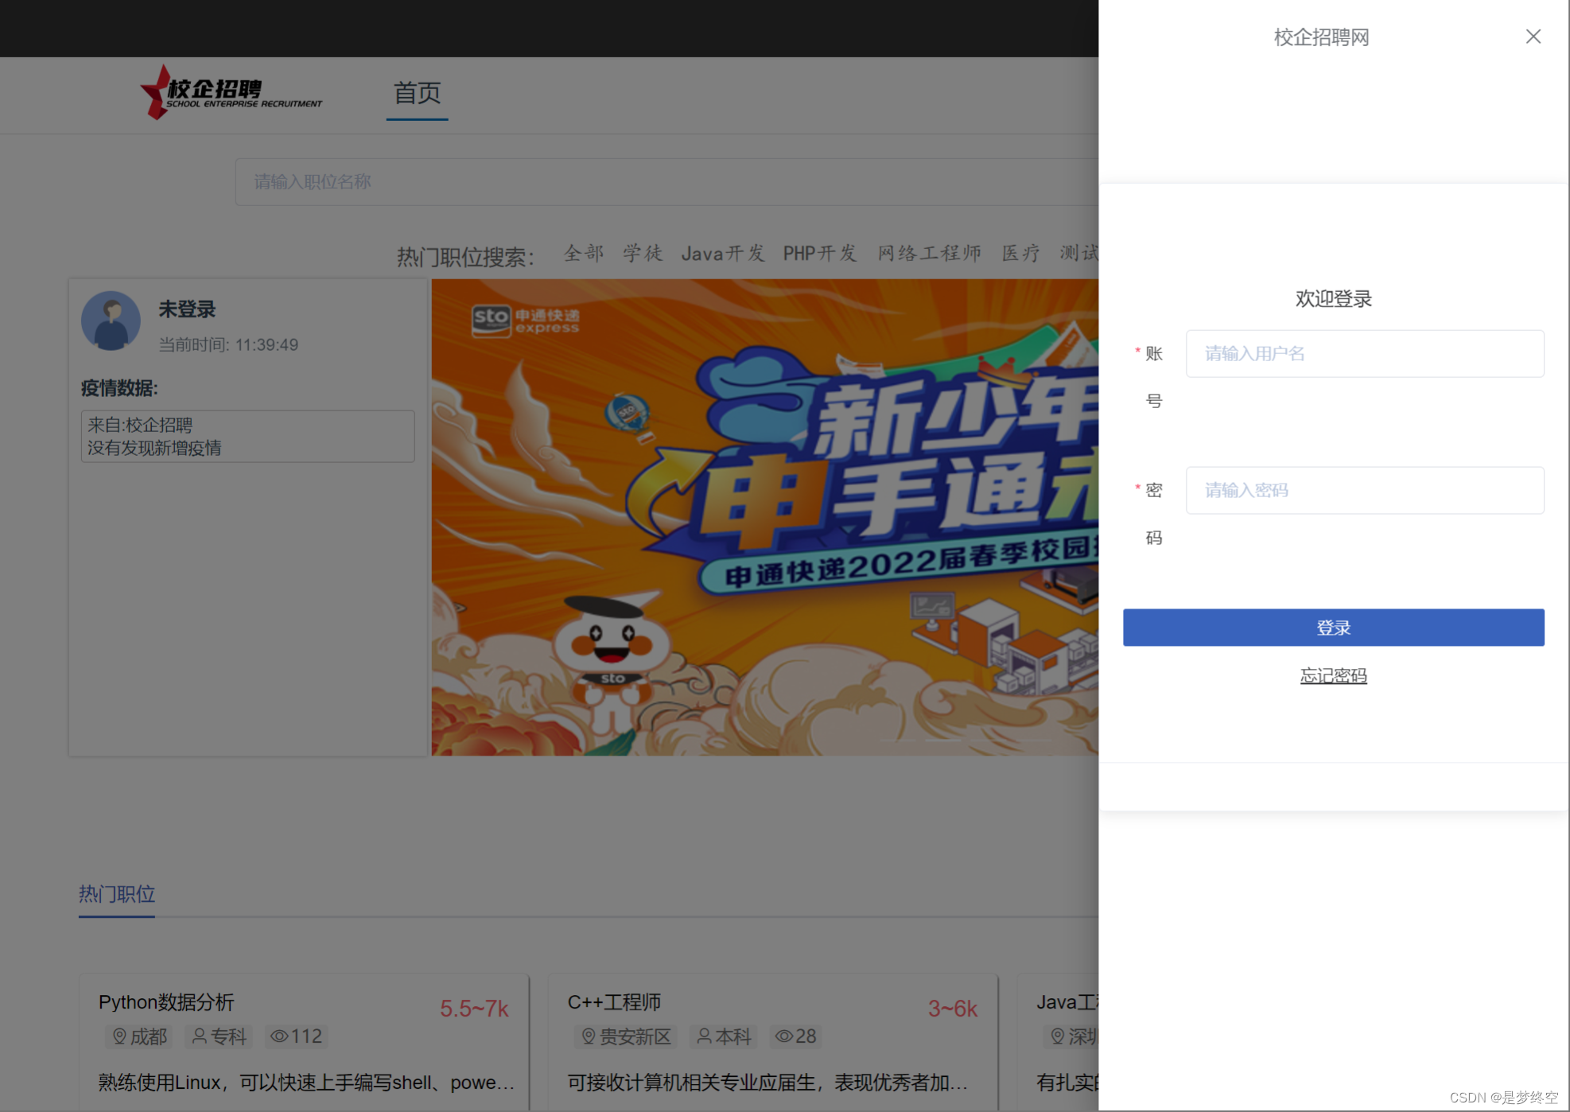Open the 忘记密码 link
Screen dimensions: 1570x1112
coord(1333,675)
